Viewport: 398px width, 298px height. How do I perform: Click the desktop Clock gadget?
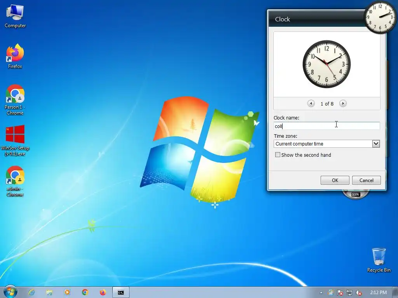pyautogui.click(x=380, y=17)
